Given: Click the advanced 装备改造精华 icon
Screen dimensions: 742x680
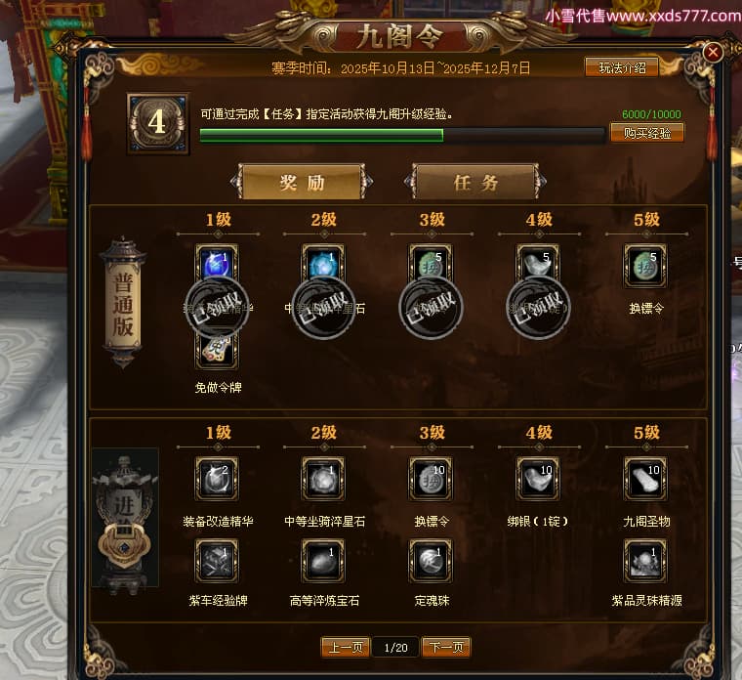Looking at the screenshot, I should 217,479.
